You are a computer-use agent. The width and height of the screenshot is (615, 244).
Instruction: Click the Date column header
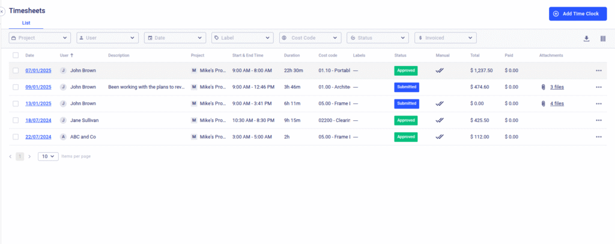30,55
